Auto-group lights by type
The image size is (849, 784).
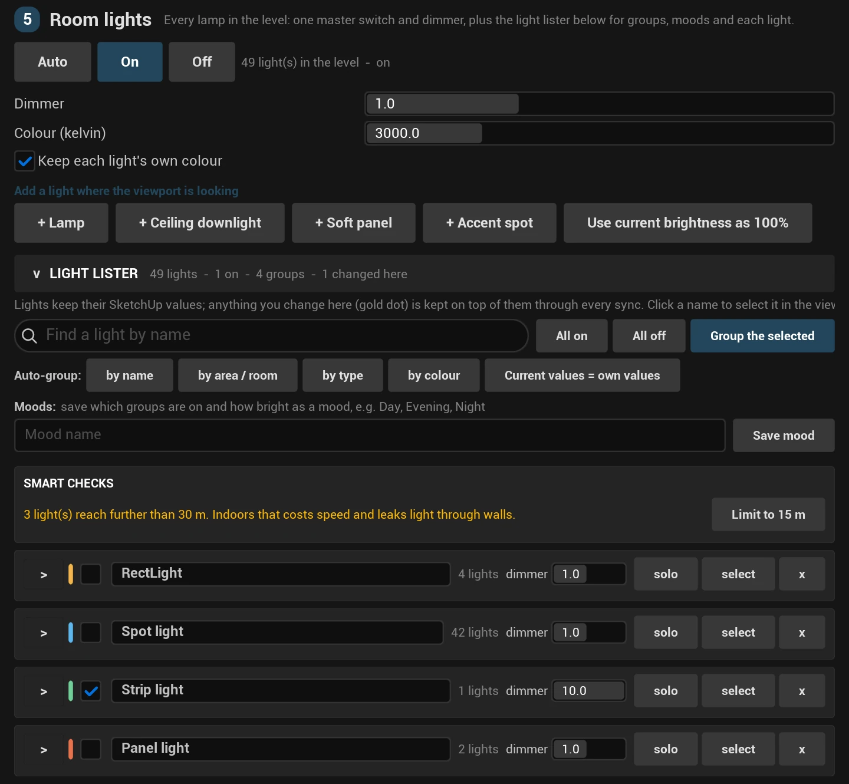(343, 375)
